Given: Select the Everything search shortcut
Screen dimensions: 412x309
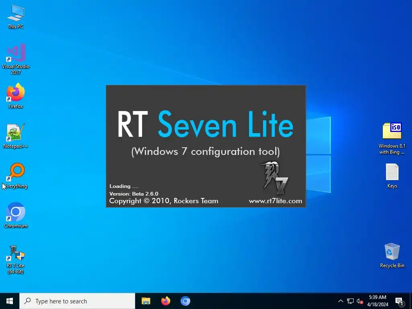Looking at the screenshot, I should point(16,176).
